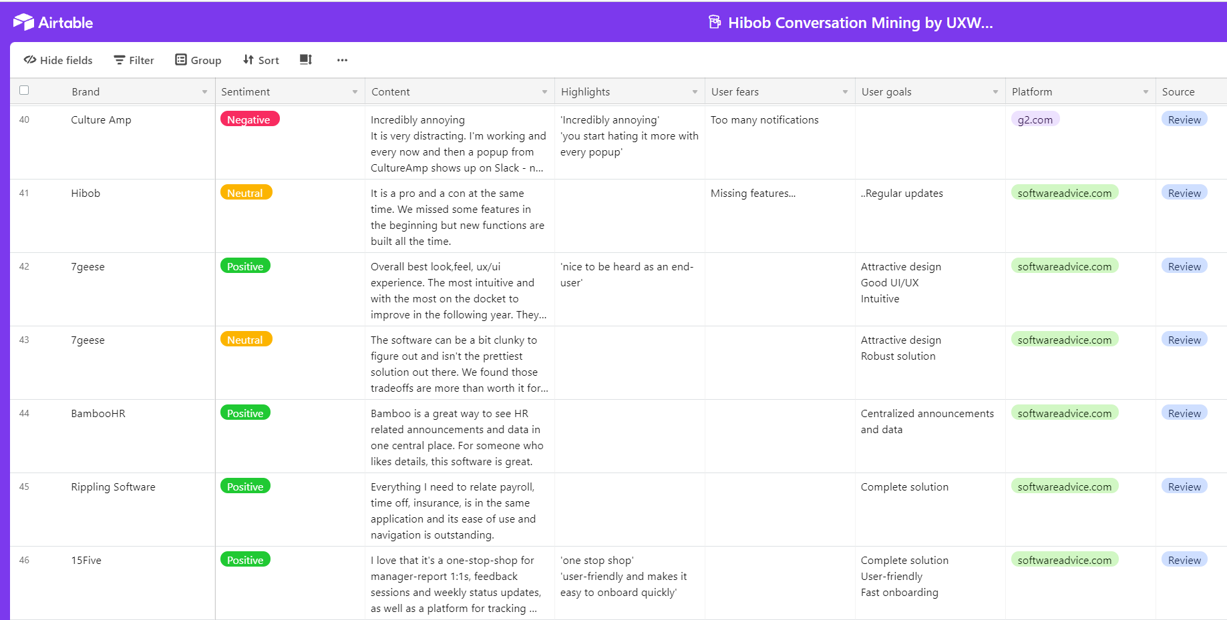Click the 'Too many notifications' cell
1227x620 pixels.
(x=779, y=142)
